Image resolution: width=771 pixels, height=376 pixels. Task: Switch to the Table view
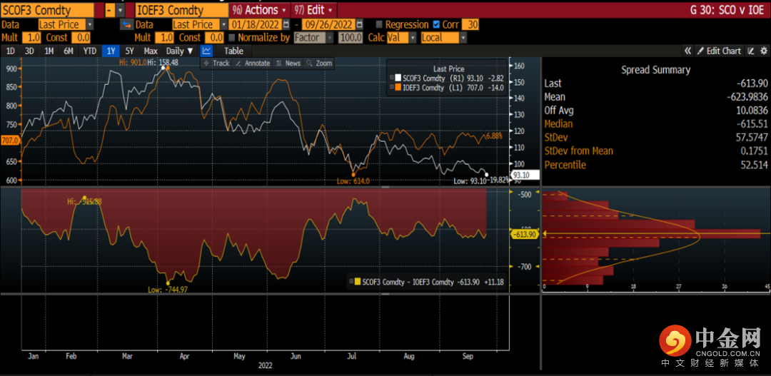point(233,51)
